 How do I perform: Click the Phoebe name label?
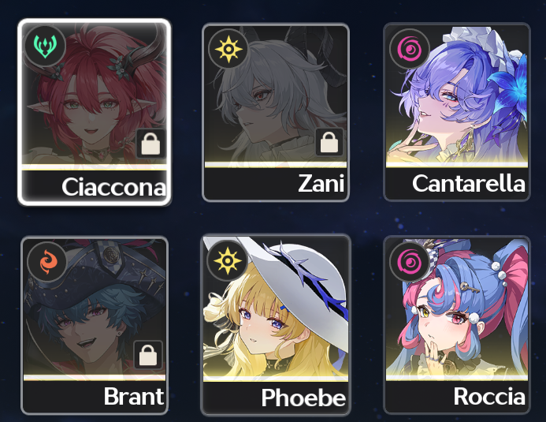coord(303,398)
